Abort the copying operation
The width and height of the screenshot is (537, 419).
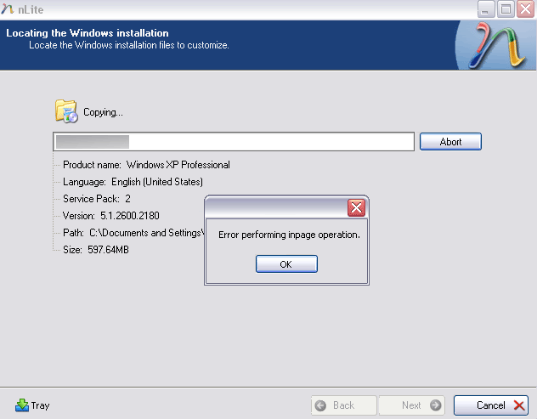(x=450, y=141)
